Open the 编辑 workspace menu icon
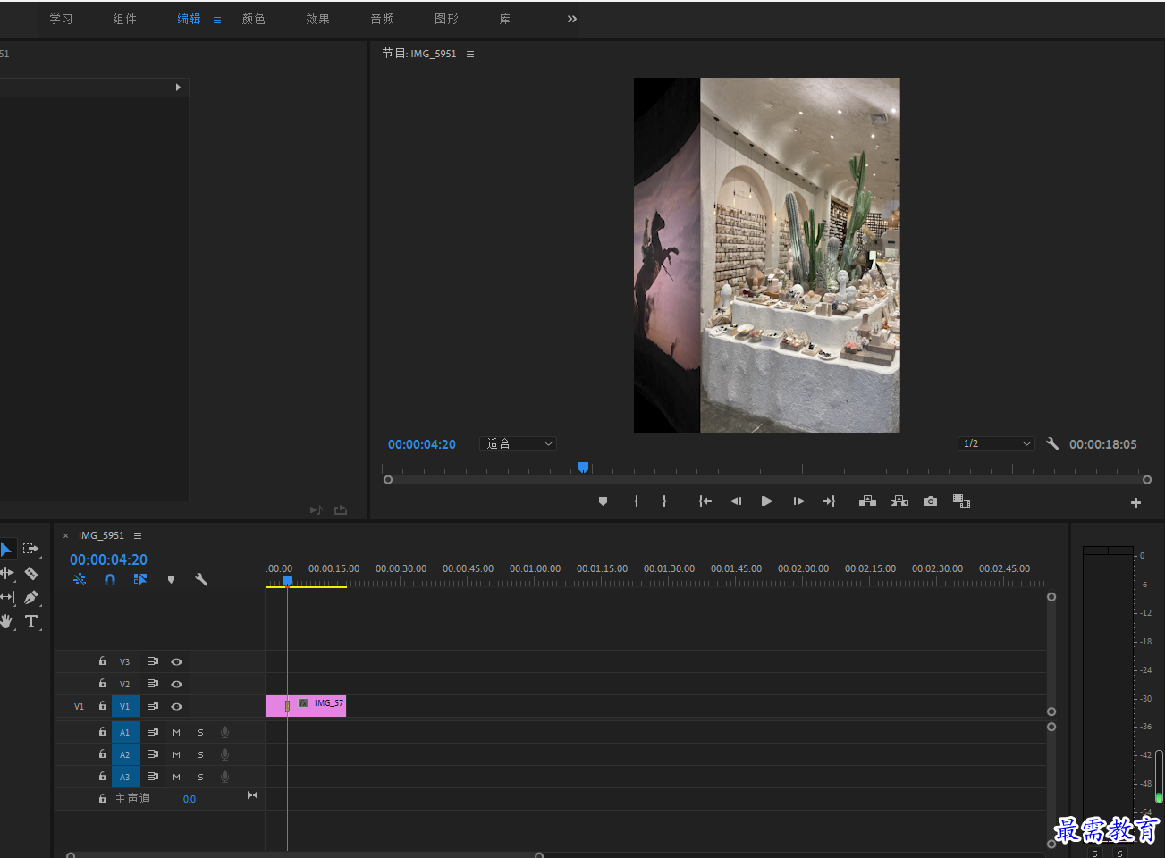This screenshot has width=1165, height=858. click(217, 20)
